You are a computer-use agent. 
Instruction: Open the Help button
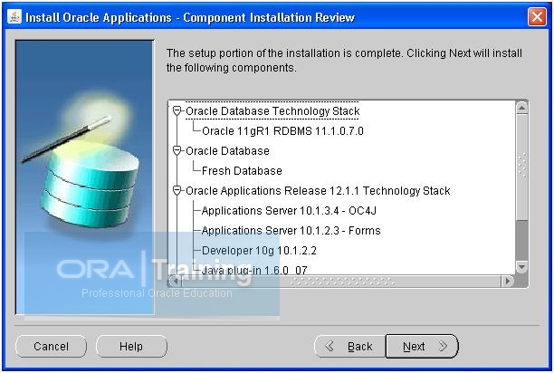[x=131, y=346]
